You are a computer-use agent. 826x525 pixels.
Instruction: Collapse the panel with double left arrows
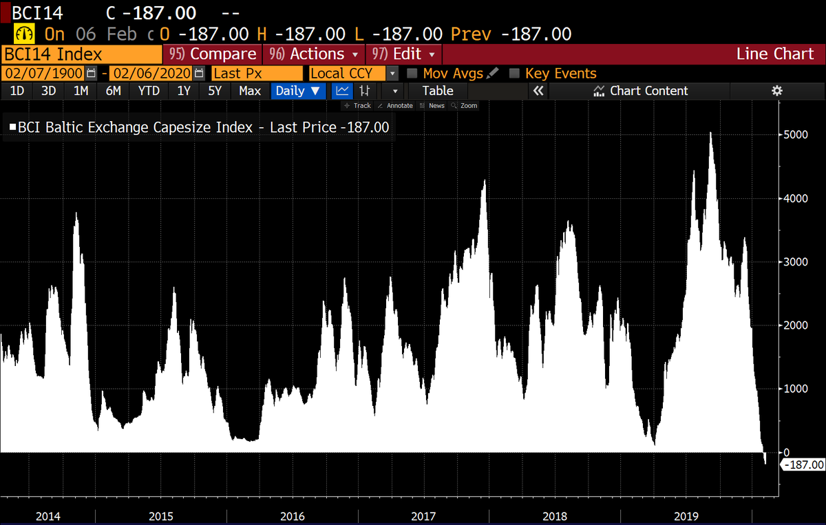[x=538, y=91]
